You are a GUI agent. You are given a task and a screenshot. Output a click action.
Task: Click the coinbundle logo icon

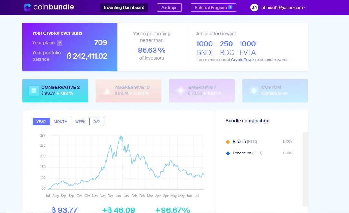[27, 7]
